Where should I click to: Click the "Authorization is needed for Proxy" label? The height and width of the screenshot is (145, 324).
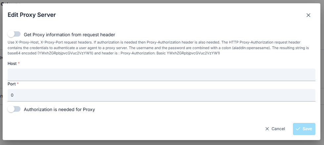[59, 109]
